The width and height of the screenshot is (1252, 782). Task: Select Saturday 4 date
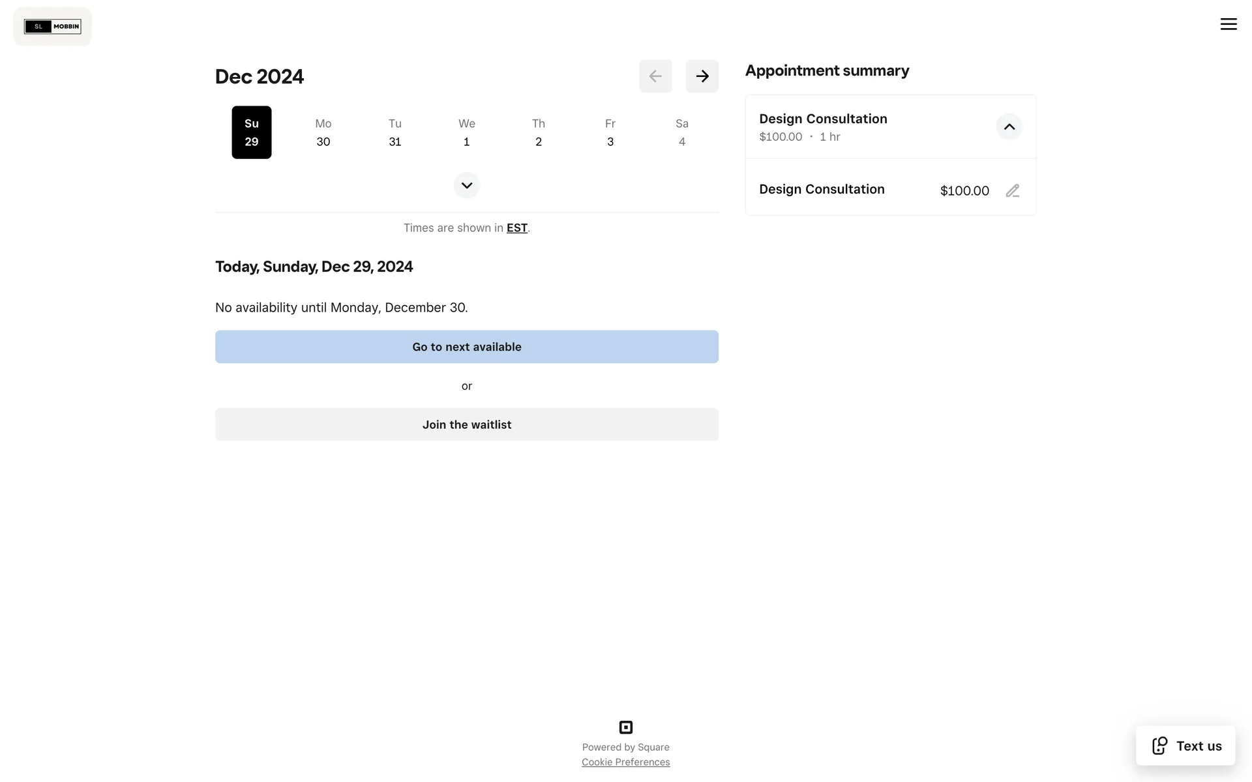pos(682,132)
